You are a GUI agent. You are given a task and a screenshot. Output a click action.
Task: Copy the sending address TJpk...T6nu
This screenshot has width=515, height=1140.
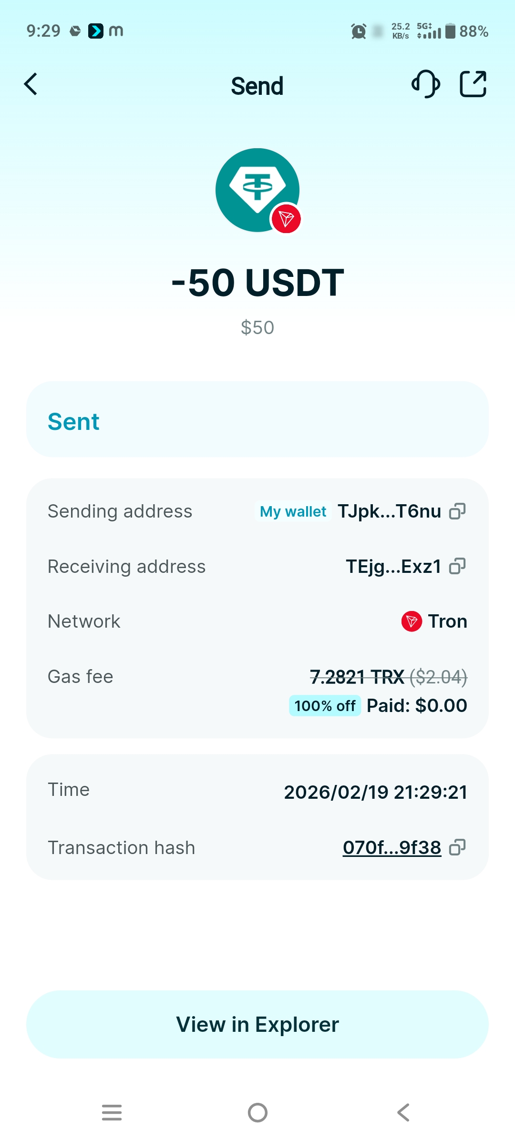(x=457, y=511)
